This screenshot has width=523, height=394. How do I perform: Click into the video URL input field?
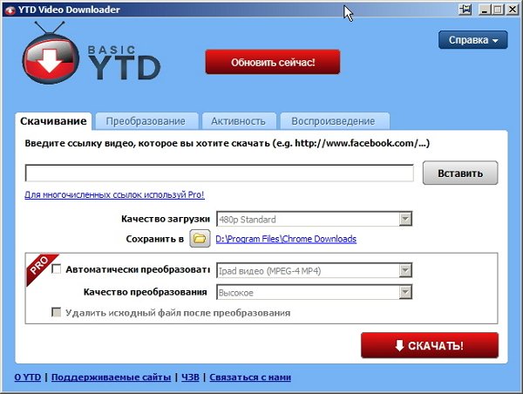pos(220,173)
